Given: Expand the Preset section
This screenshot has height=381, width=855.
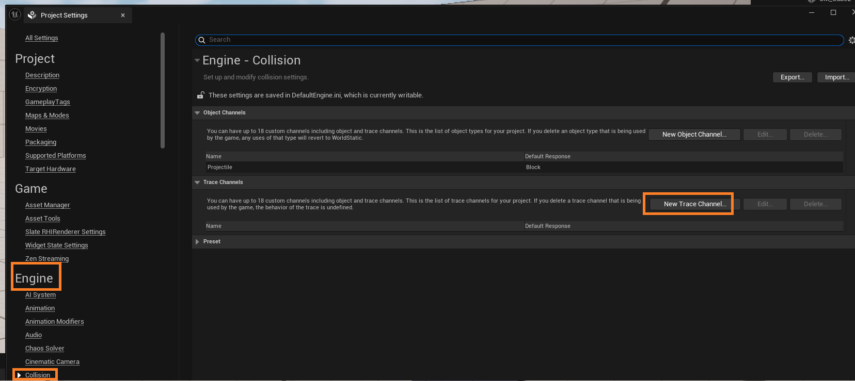Looking at the screenshot, I should pos(197,242).
